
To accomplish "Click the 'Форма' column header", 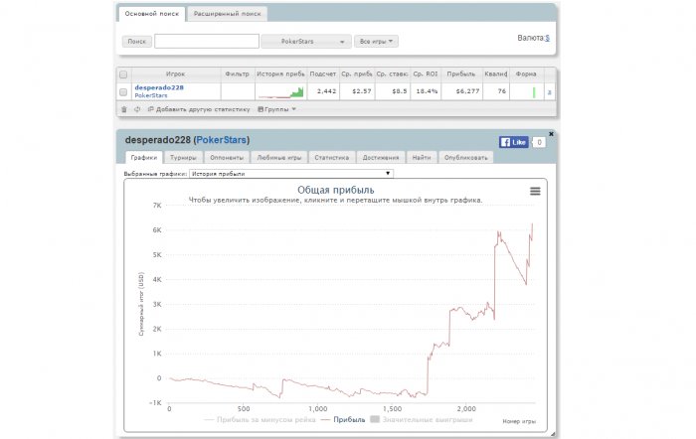I will point(526,74).
